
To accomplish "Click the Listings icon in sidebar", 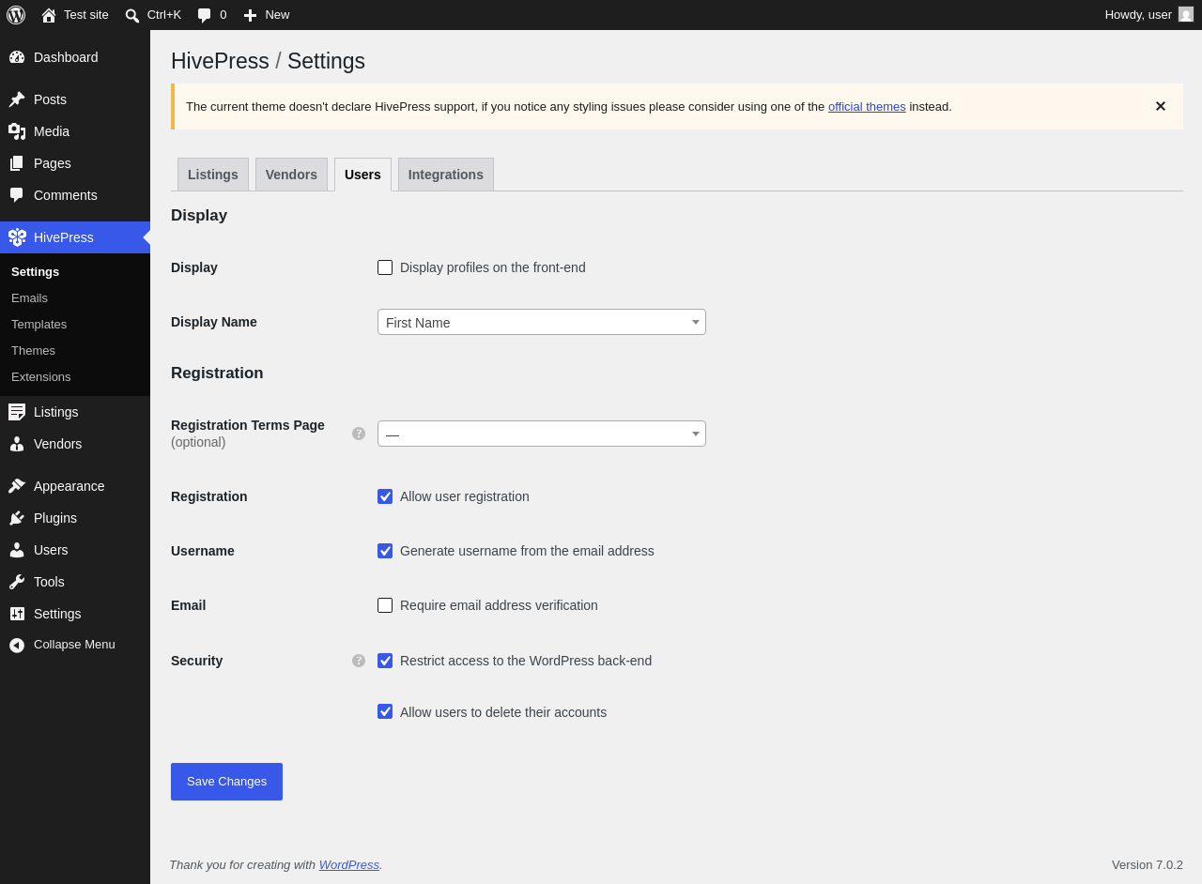I will (17, 412).
